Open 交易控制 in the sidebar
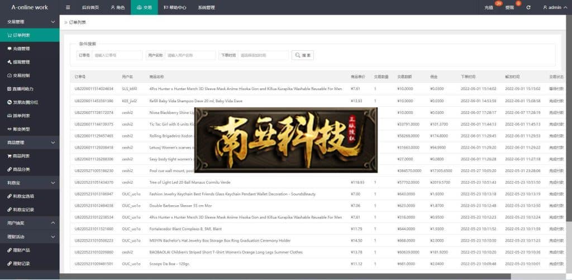The image size is (572, 280). pos(30,75)
